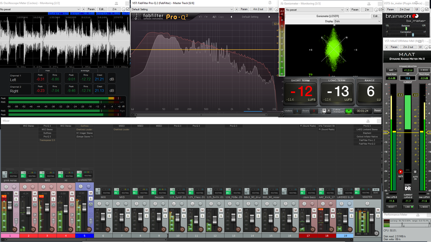Go to next Pro-Q 2 preset
Image resolution: width=431 pixels, height=242 pixels.
point(269,17)
